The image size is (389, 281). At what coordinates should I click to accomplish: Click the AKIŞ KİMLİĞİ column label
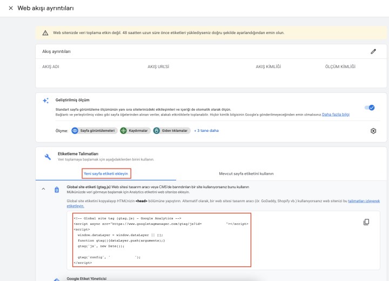pos(268,66)
